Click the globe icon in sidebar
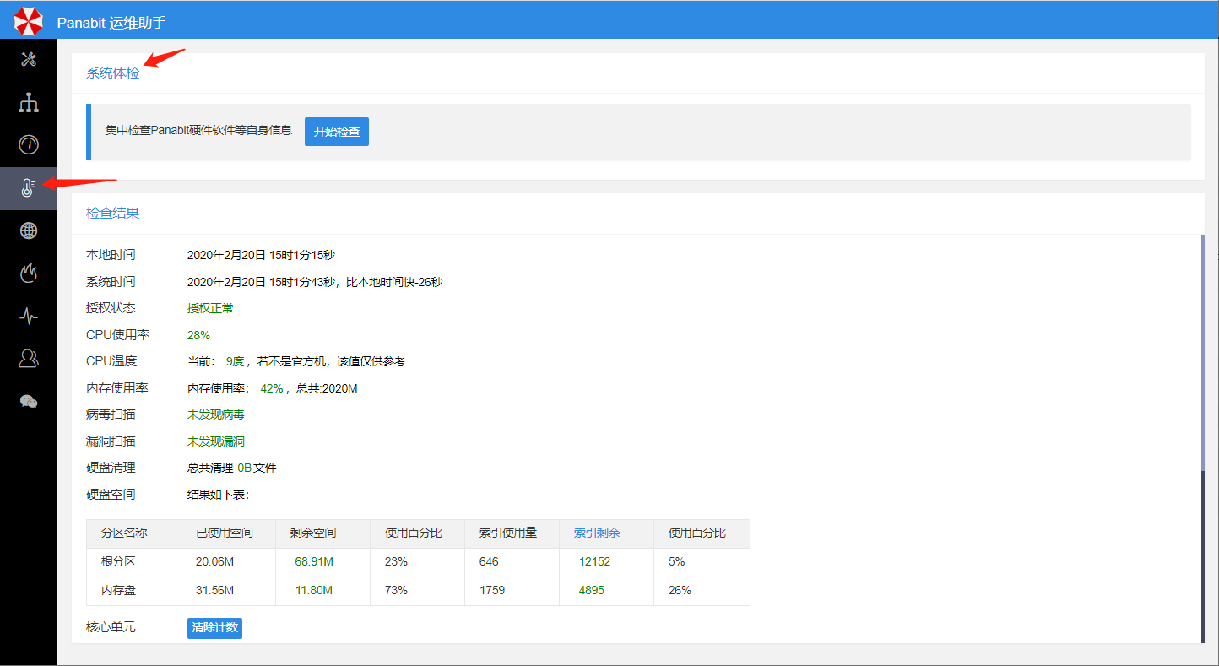 (29, 230)
